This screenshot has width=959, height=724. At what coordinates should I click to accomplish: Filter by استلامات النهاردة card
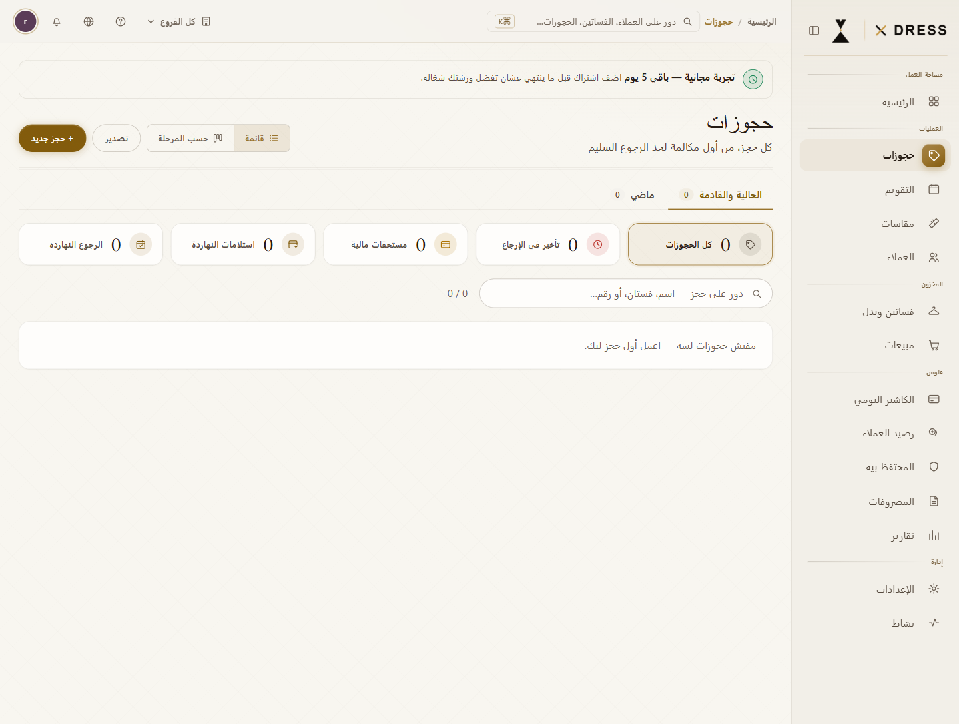pos(243,244)
